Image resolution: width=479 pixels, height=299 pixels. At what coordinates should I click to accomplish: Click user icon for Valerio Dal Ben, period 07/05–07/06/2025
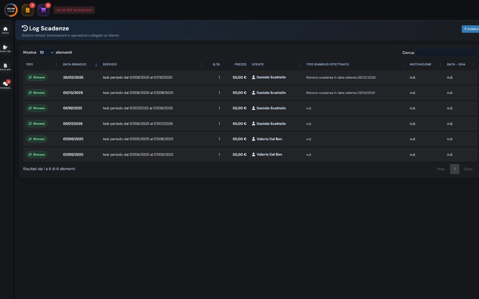pyautogui.click(x=253, y=139)
